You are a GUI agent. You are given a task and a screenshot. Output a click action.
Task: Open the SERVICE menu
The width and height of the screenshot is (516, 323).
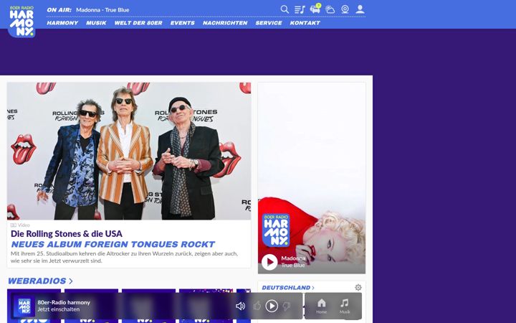[x=269, y=23]
